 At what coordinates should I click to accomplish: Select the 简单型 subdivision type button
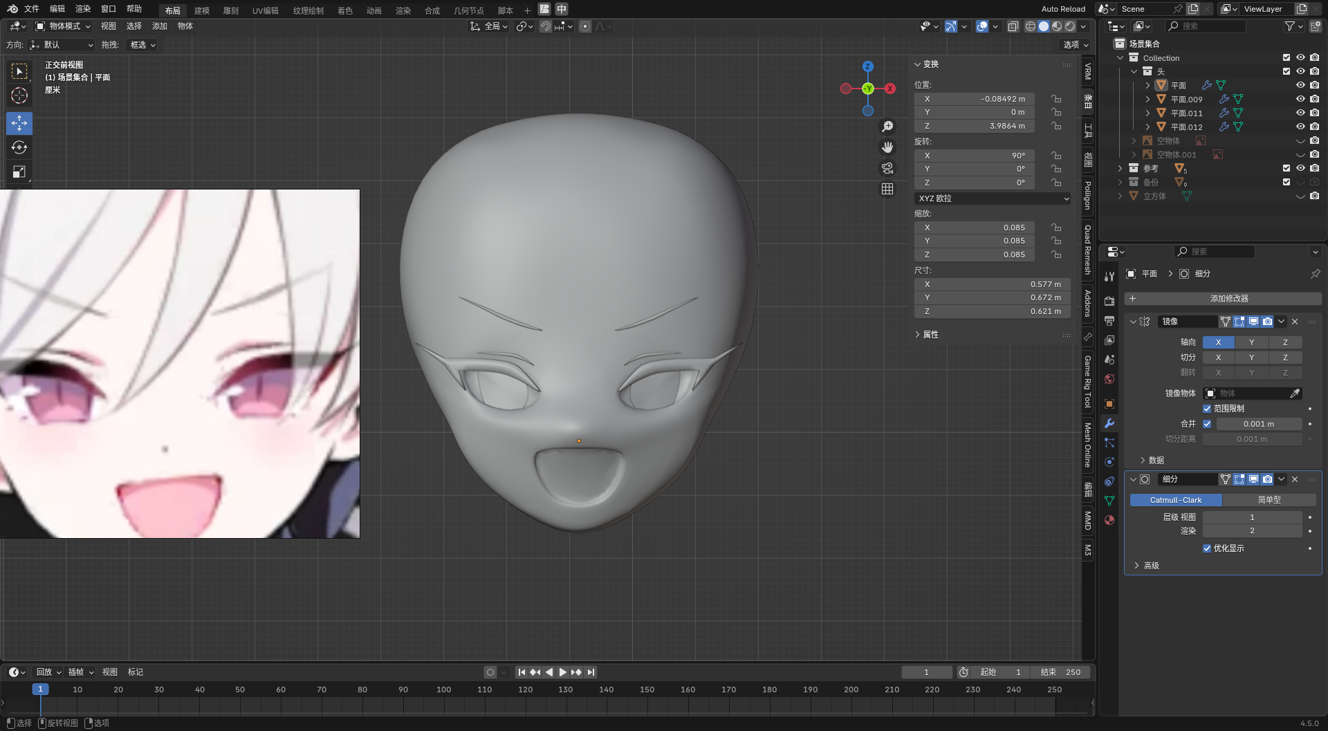click(x=1269, y=500)
